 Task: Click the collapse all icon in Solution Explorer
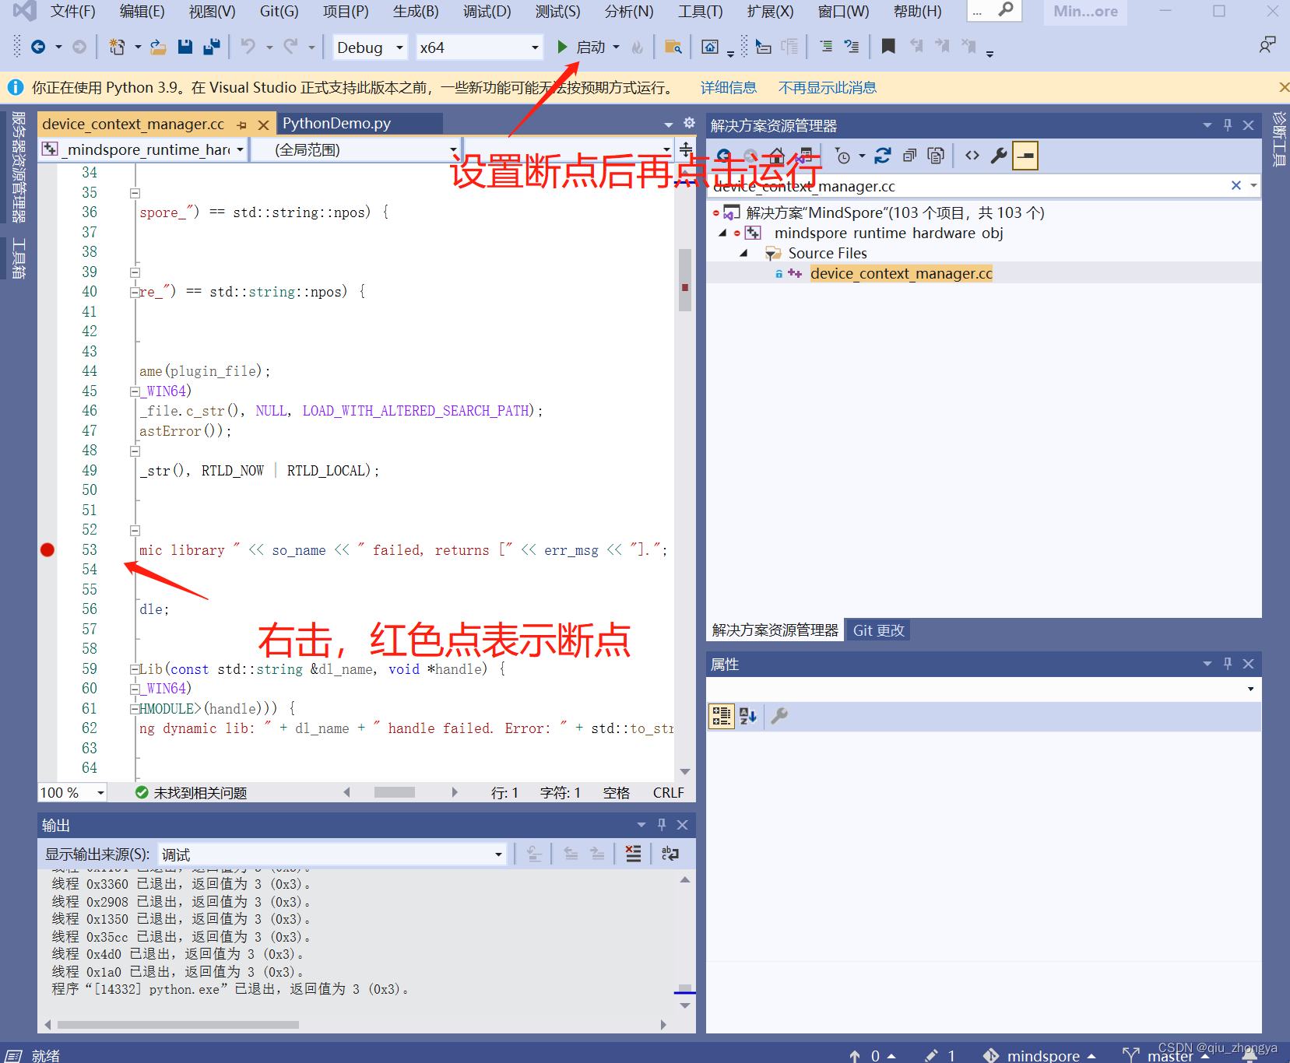[909, 156]
